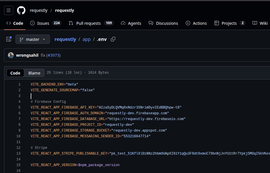Click the '# Stripe' comment
Image resolution: width=270 pixels, height=173 pixels.
click(x=39, y=148)
